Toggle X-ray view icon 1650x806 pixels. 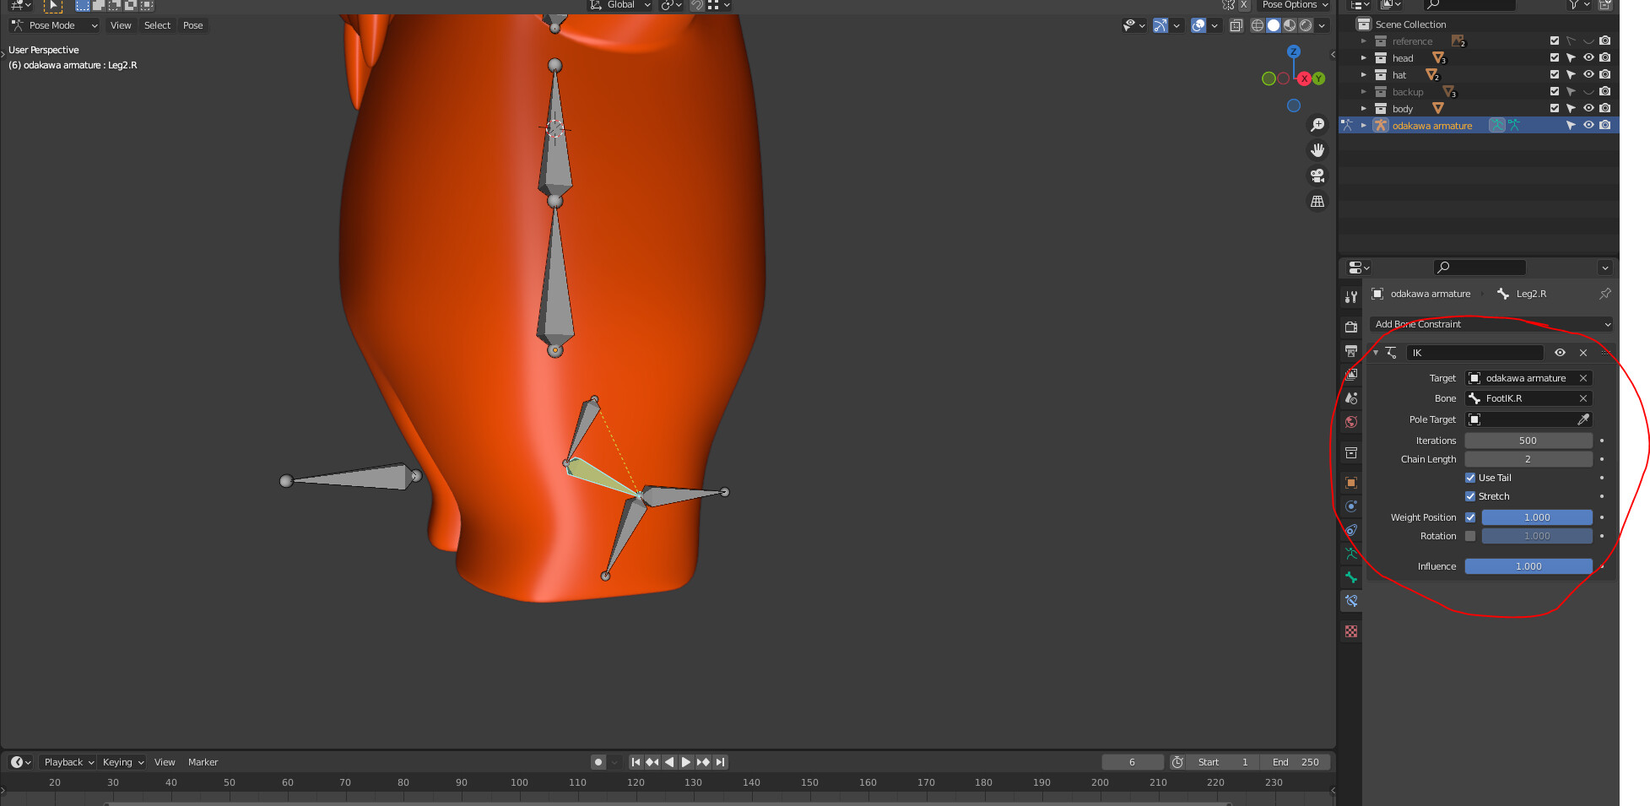(1236, 25)
